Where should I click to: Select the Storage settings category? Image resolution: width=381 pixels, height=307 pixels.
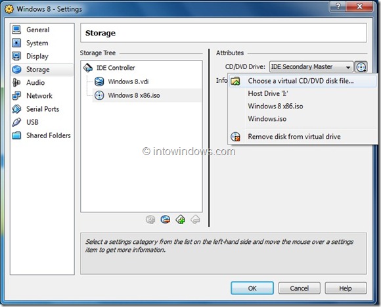click(x=42, y=70)
